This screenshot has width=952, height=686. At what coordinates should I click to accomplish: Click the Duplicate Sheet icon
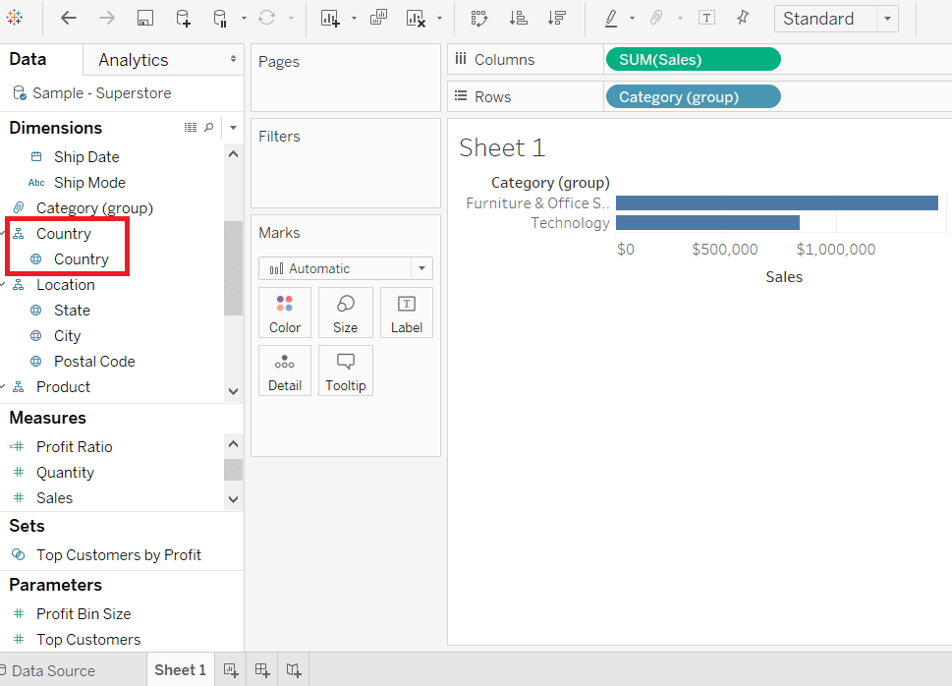[x=378, y=18]
